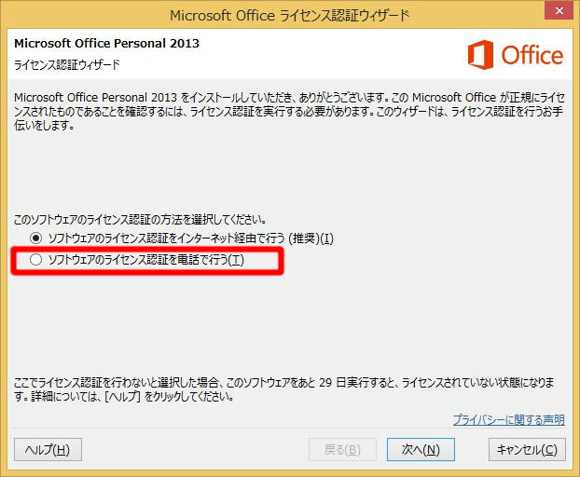Cancel the wizard using キャンセル(C)
The image size is (580, 477).
527,450
